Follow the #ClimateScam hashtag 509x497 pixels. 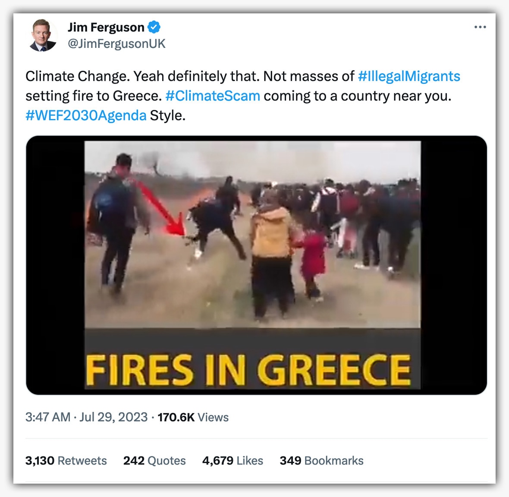[x=213, y=96]
